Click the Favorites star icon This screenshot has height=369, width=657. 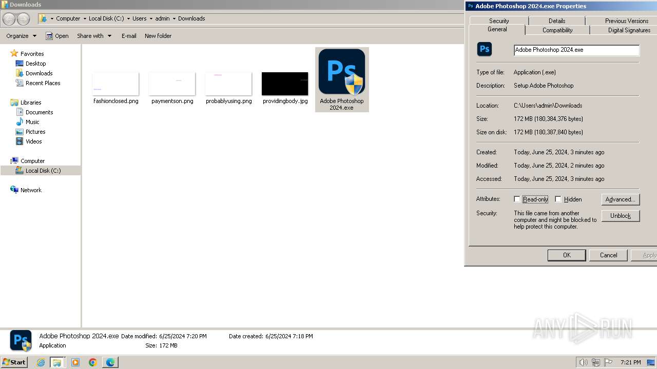pos(14,53)
